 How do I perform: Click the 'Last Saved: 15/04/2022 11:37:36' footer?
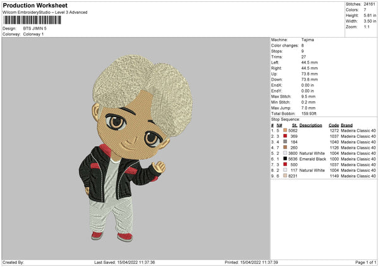point(124,262)
